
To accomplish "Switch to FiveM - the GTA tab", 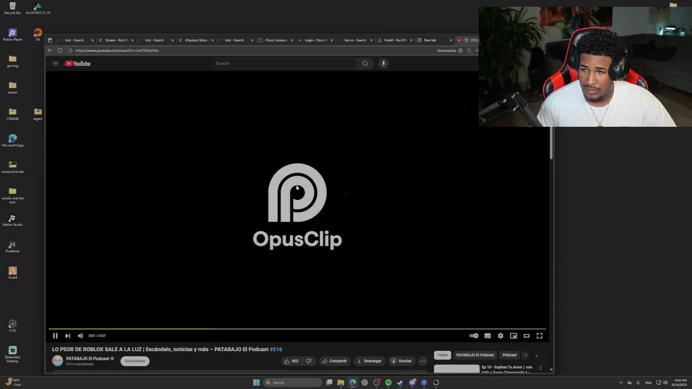I will click(x=395, y=40).
